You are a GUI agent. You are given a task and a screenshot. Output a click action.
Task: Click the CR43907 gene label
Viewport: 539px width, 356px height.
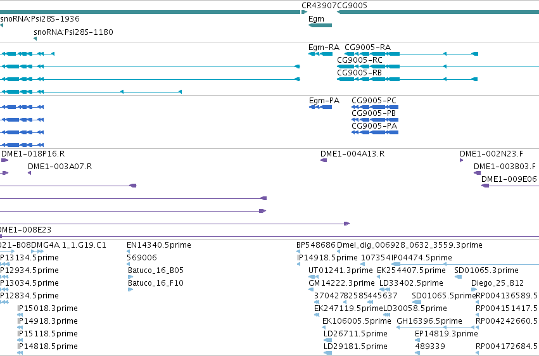click(319, 6)
